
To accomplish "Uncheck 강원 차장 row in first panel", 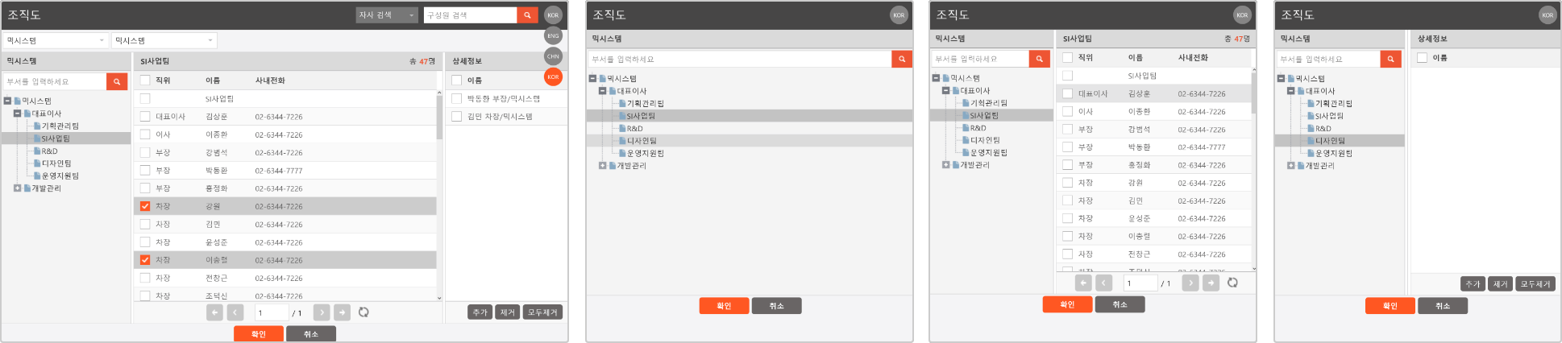I will pos(145,206).
